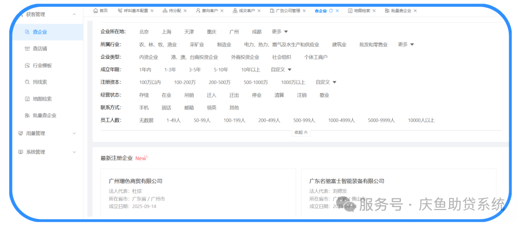This screenshot has width=521, height=225.
Task: Select 批发和零售业 industry filter
Action: [373, 44]
